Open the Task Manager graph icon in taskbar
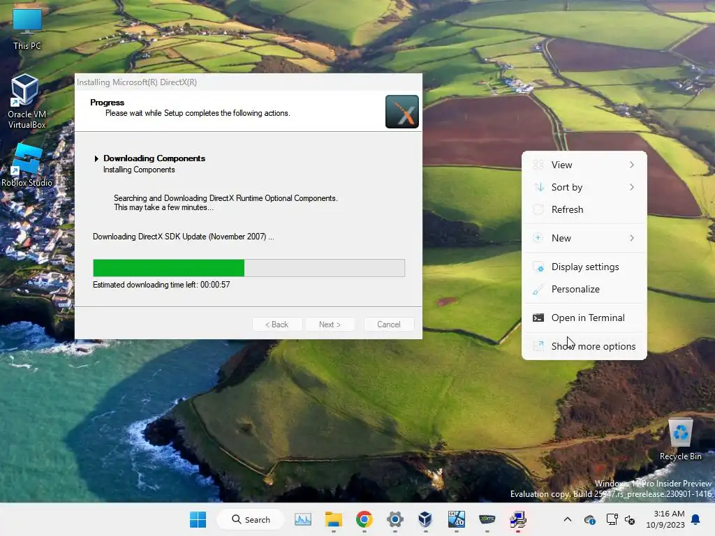Image resolution: width=715 pixels, height=536 pixels. tap(303, 519)
